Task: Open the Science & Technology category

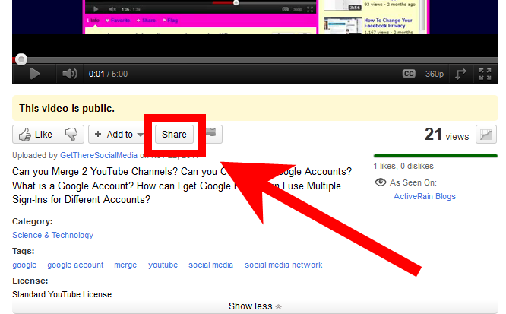Action: (52, 236)
